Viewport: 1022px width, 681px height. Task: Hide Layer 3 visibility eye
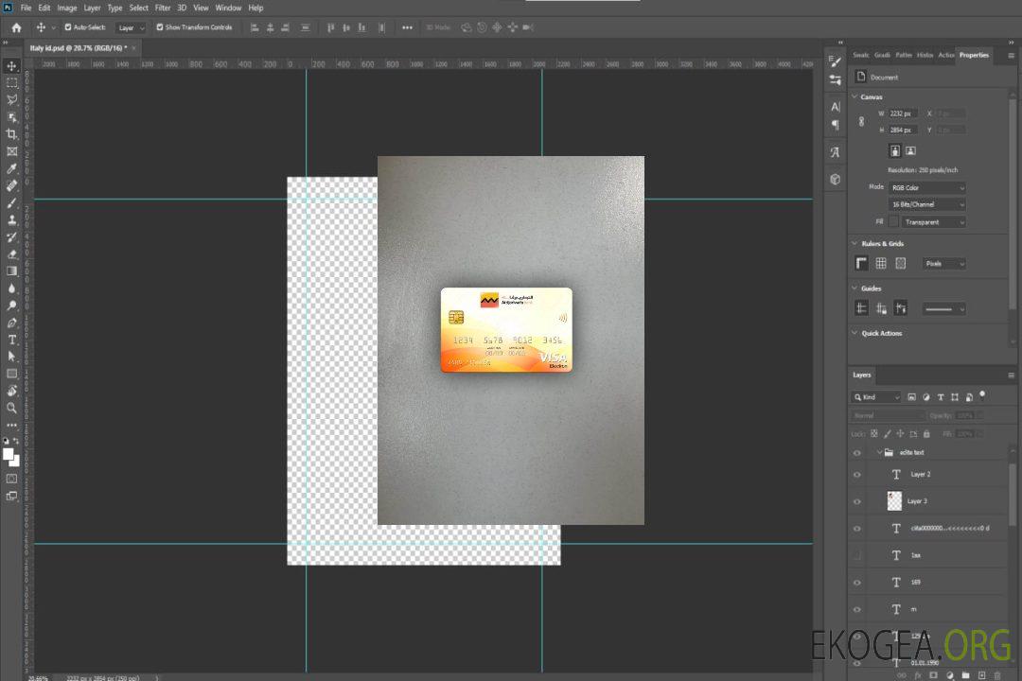(857, 502)
